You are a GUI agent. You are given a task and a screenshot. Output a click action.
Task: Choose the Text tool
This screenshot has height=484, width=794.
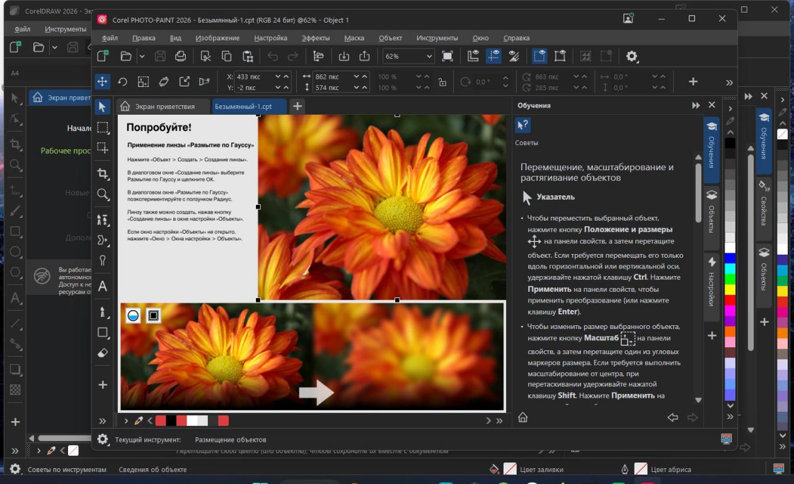point(103,287)
